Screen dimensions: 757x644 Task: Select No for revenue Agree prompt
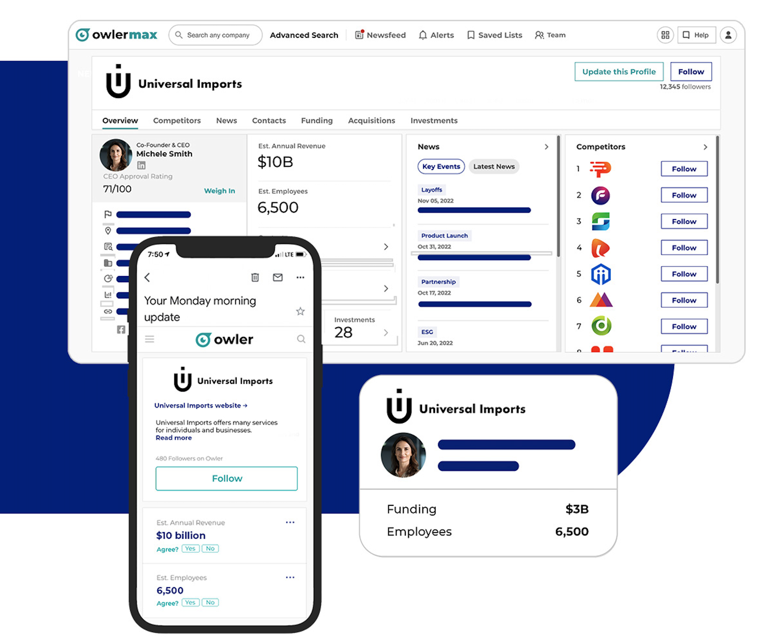(210, 548)
